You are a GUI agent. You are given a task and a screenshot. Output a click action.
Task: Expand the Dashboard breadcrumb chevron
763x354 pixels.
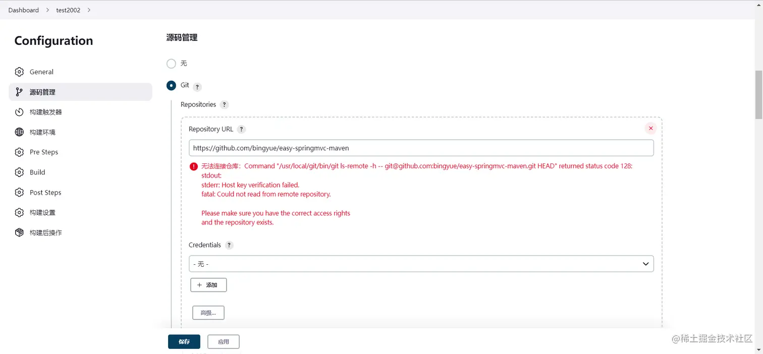click(48, 10)
